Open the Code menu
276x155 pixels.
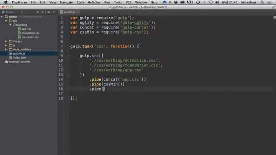tap(81, 2)
